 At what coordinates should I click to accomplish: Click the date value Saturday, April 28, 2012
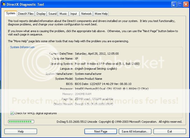point(97,54)
